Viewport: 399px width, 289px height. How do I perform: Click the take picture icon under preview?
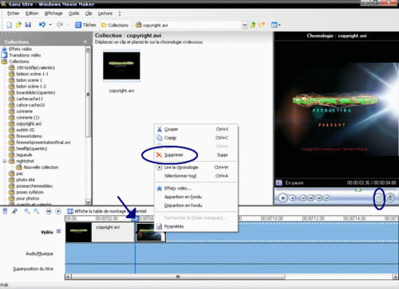point(390,198)
